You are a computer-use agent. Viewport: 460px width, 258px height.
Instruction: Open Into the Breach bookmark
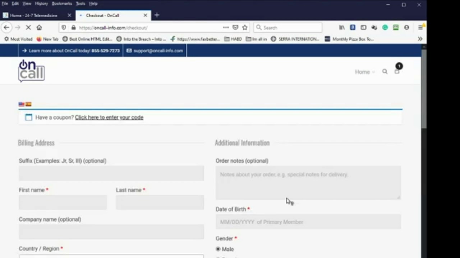(141, 39)
